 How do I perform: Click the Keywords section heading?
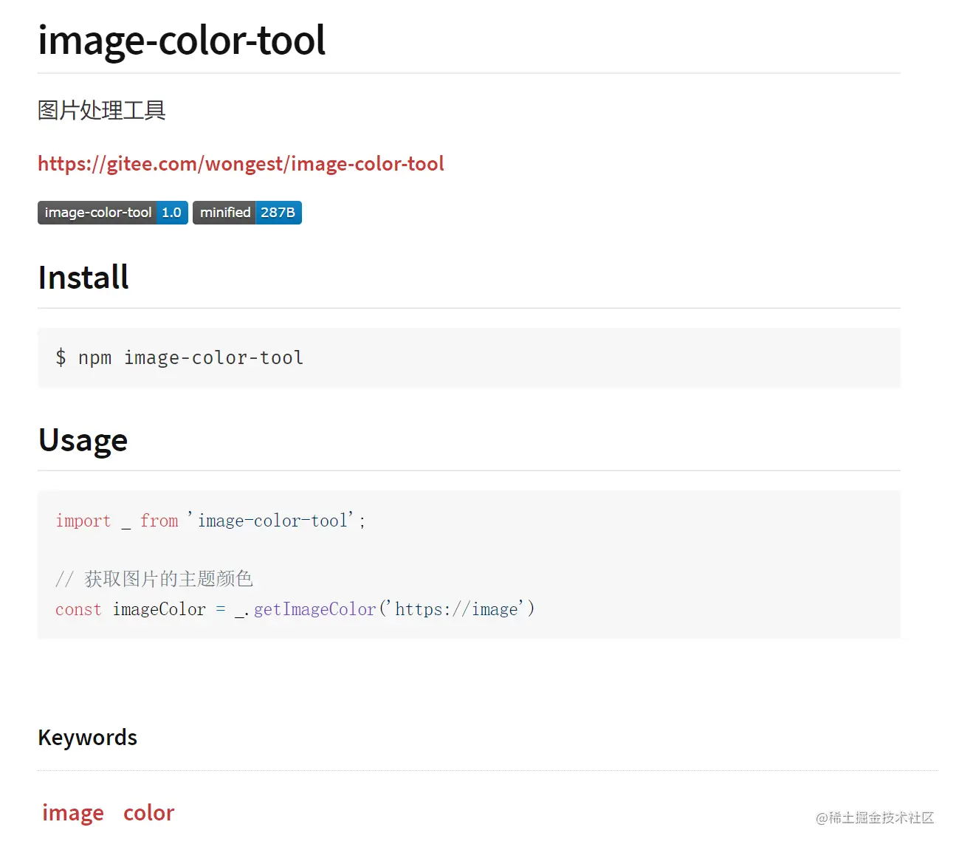point(87,738)
